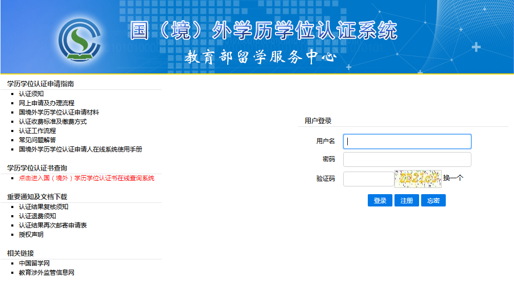Click the CSCSE green logo icon
514x283 pixels.
pos(80,40)
